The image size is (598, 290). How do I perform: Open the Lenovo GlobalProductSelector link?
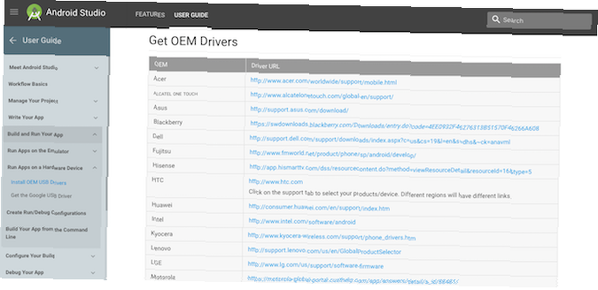coord(324,251)
